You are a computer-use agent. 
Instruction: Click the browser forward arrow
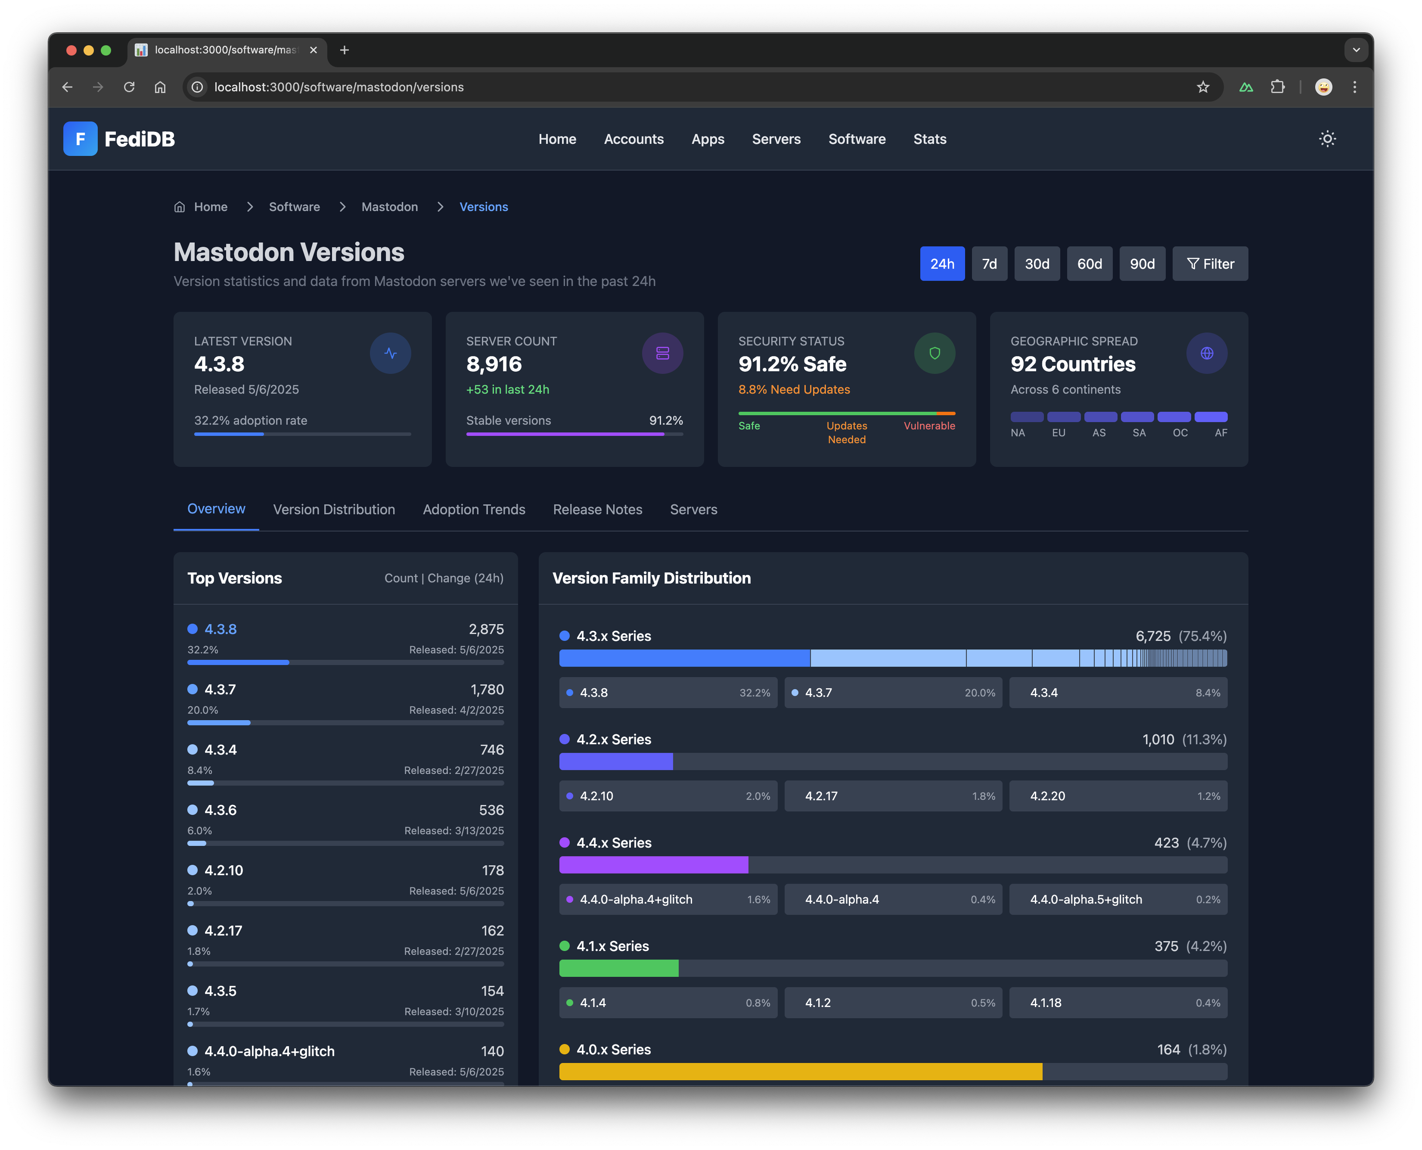click(98, 87)
